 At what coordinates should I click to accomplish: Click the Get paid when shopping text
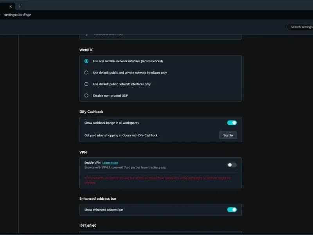click(x=121, y=135)
